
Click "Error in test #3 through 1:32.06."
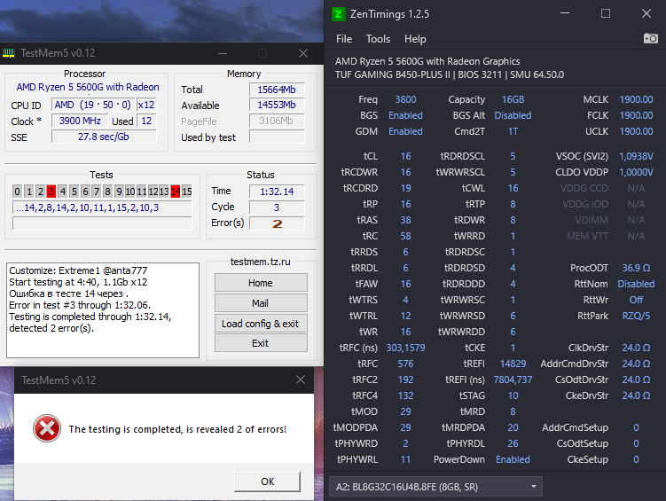tap(80, 305)
